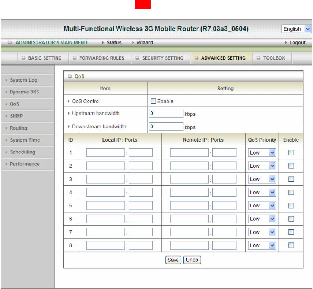Screen dimensions: 313x289
Task: Click the panel icon beside the QoS heading
Action: (x=70, y=76)
